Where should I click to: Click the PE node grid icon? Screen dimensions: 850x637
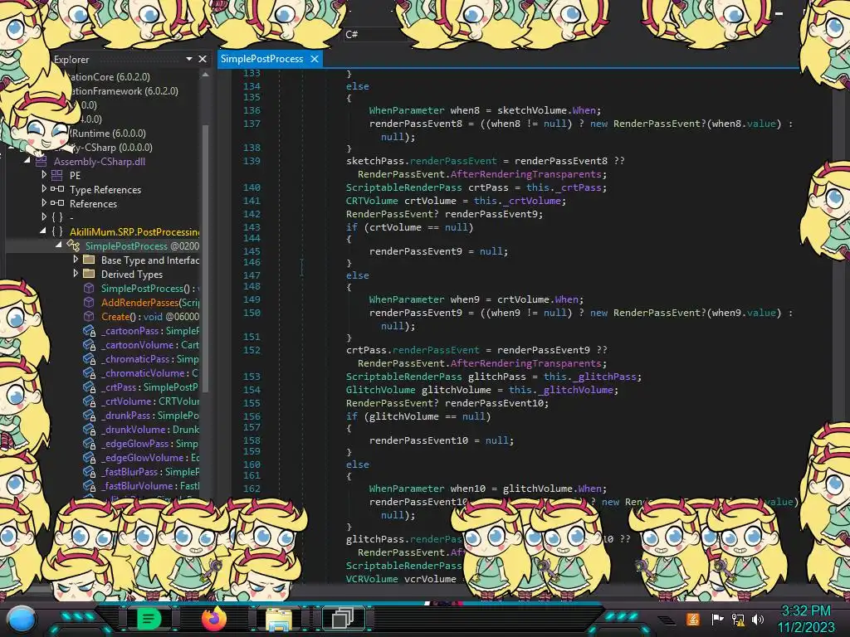pyautogui.click(x=57, y=175)
